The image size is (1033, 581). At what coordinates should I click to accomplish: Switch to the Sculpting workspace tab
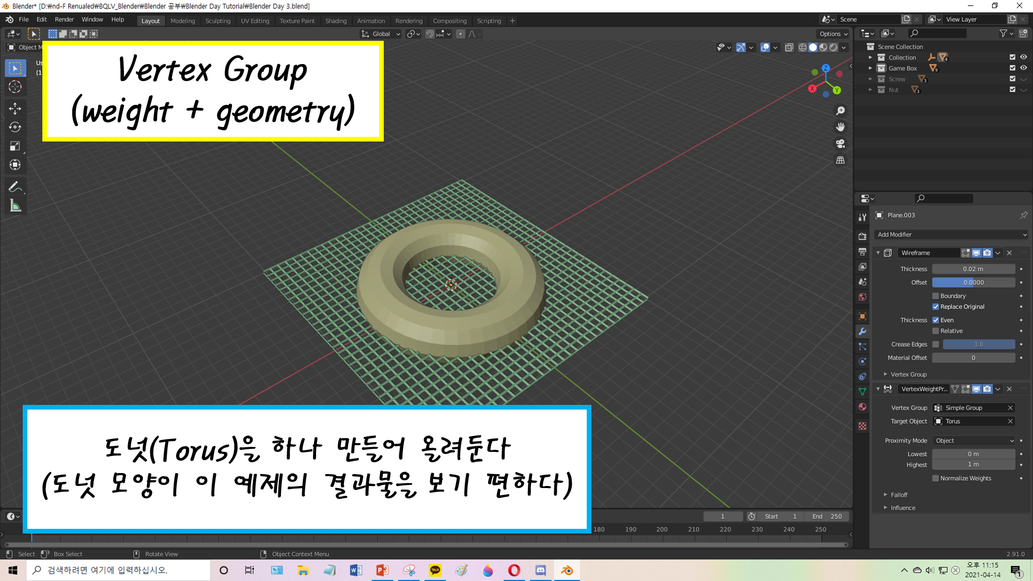[217, 21]
